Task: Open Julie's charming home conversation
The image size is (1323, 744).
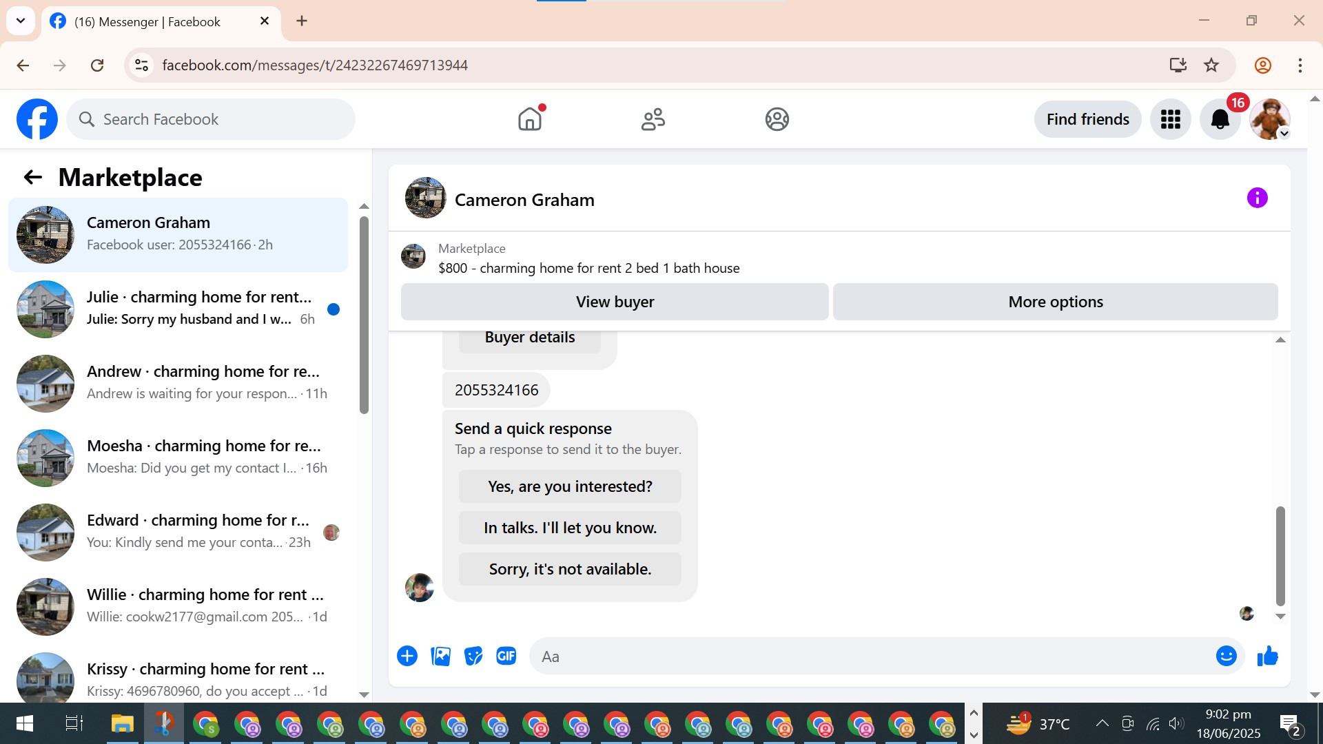Action: tap(178, 309)
